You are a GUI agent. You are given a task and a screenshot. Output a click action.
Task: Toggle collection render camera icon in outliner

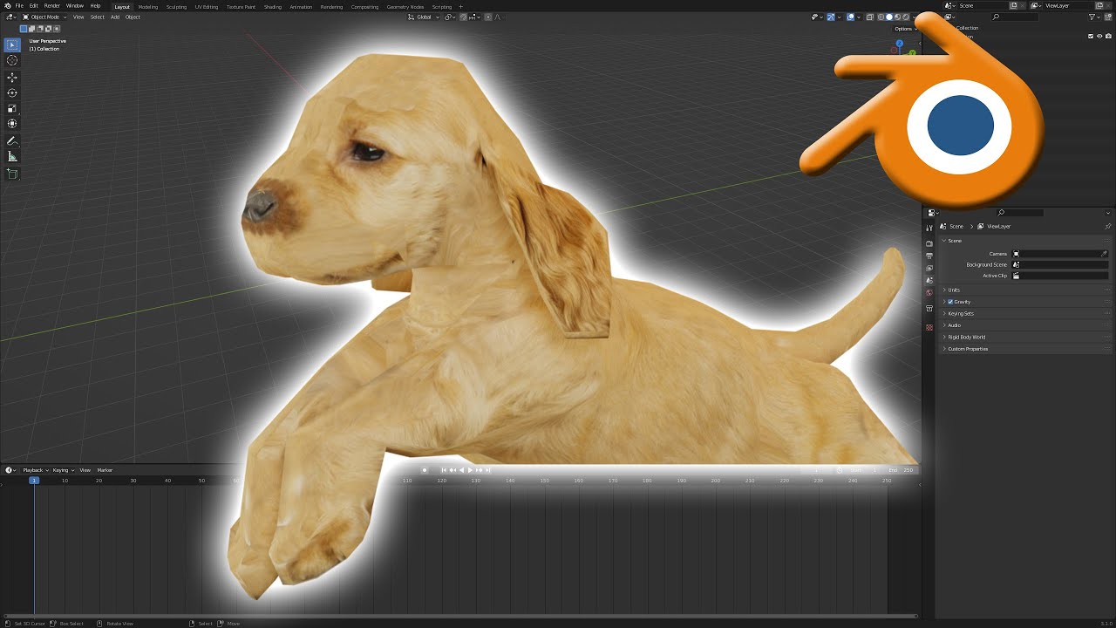[1108, 36]
